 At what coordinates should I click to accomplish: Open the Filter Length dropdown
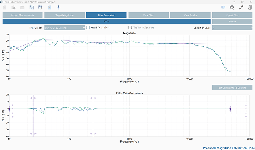pyautogui.click(x=64, y=28)
